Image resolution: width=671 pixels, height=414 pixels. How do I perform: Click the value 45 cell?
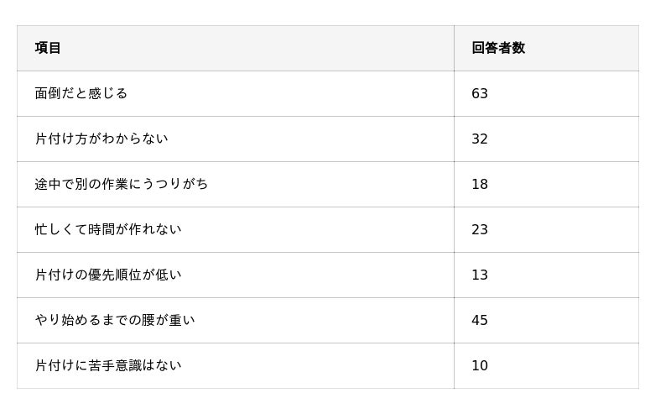pyautogui.click(x=480, y=320)
